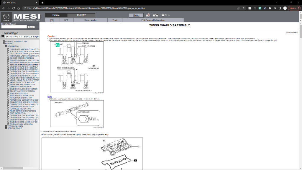
Task: Open Help via the question mark icon
Action: [x=163, y=15]
